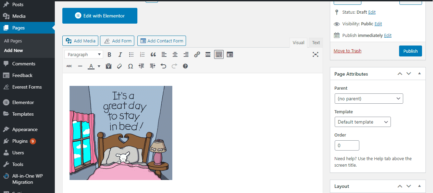Viewport: 433px width, 193px height.
Task: Switch to the Visual editor tab
Action: click(298, 43)
